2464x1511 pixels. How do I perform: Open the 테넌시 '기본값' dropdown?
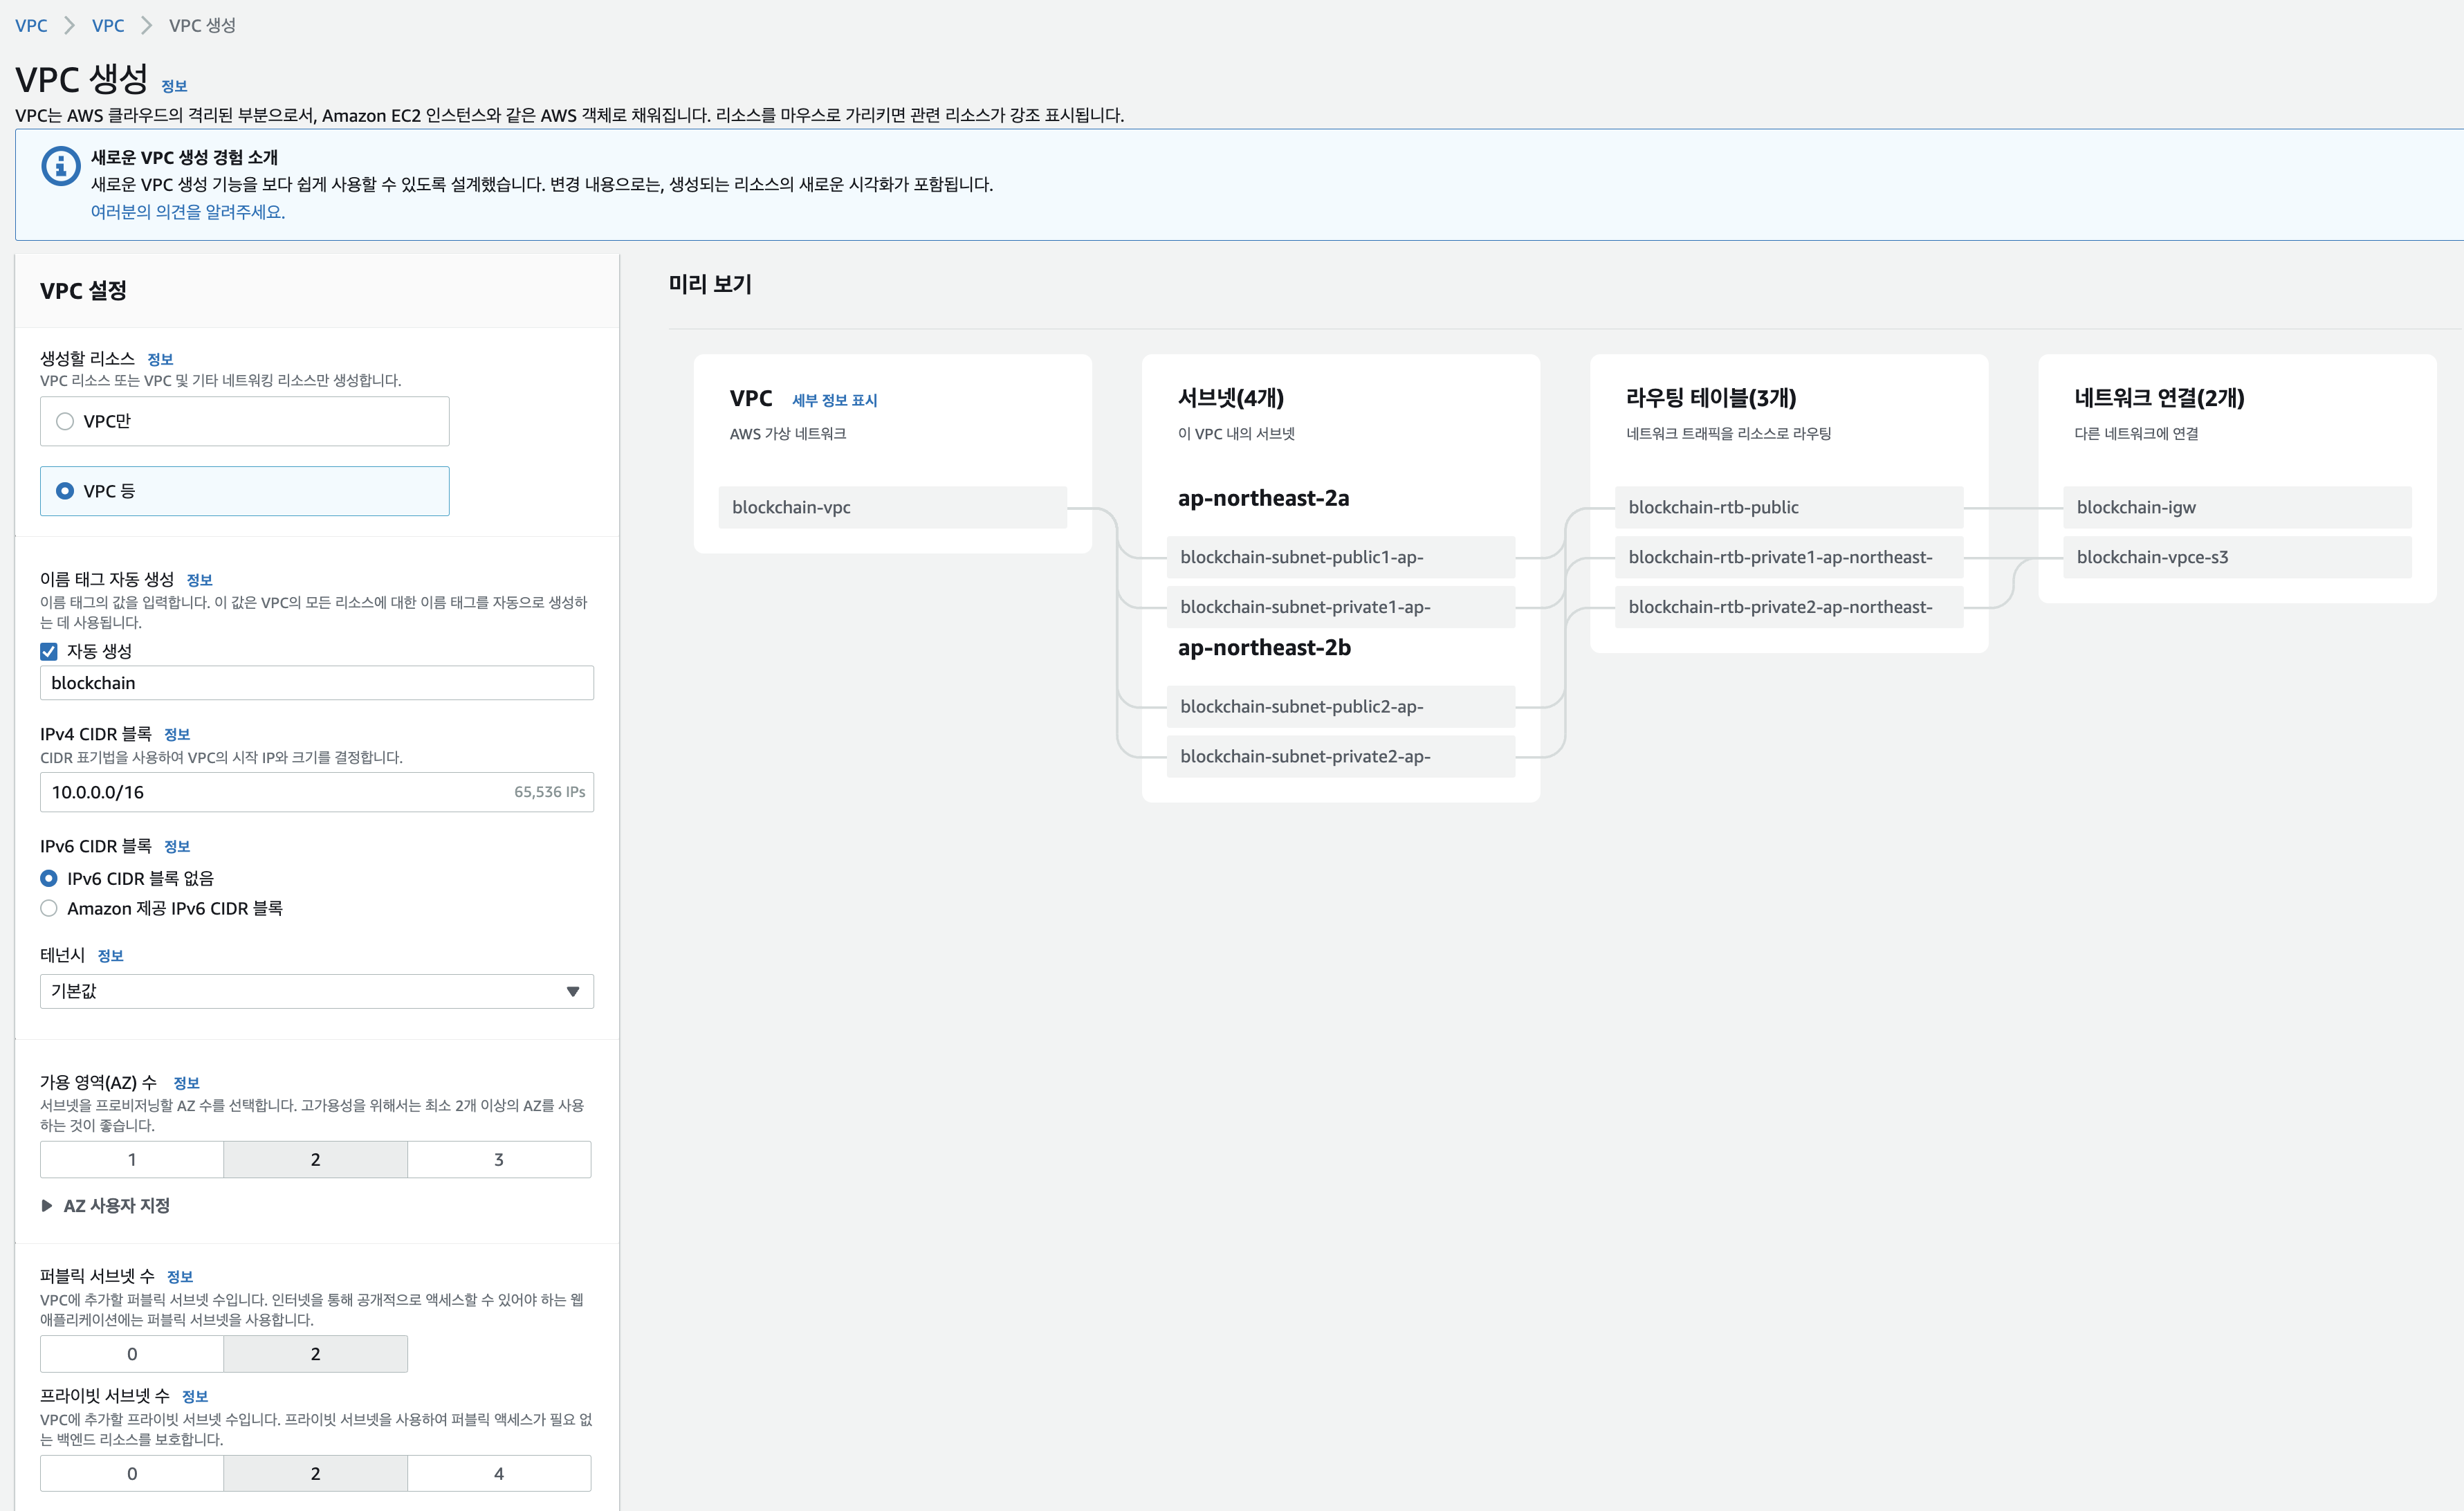pos(316,991)
